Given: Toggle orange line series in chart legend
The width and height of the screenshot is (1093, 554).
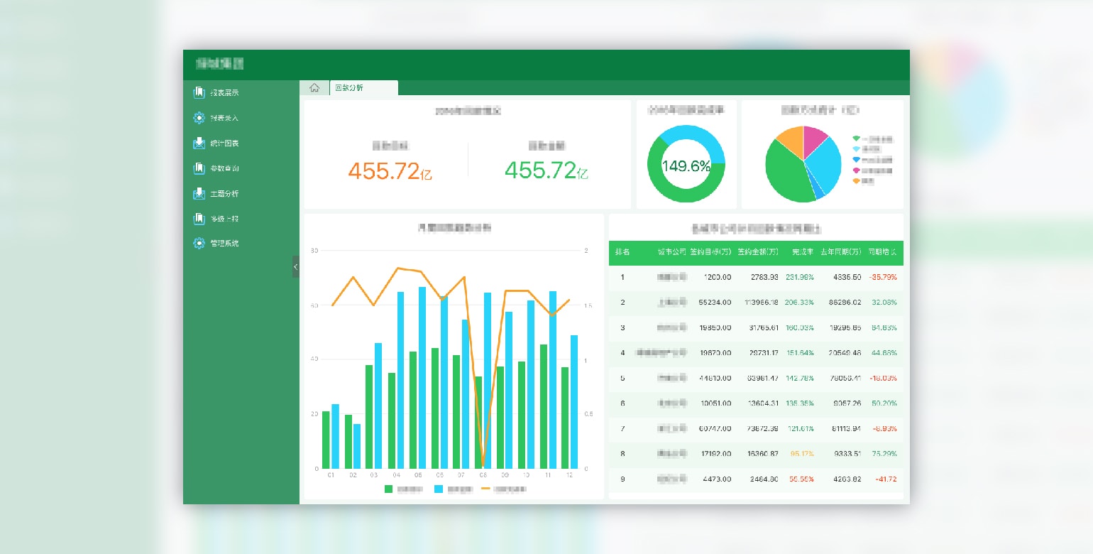Looking at the screenshot, I should click(486, 489).
